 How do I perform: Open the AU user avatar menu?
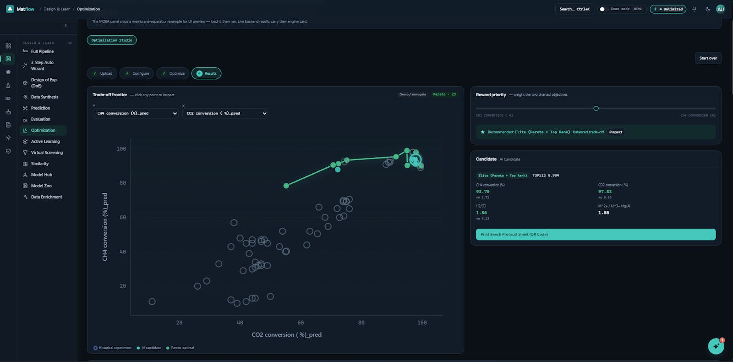pos(721,9)
